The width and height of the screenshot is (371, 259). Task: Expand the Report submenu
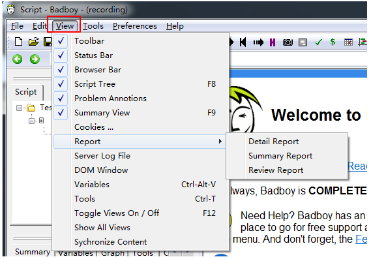pyautogui.click(x=140, y=142)
